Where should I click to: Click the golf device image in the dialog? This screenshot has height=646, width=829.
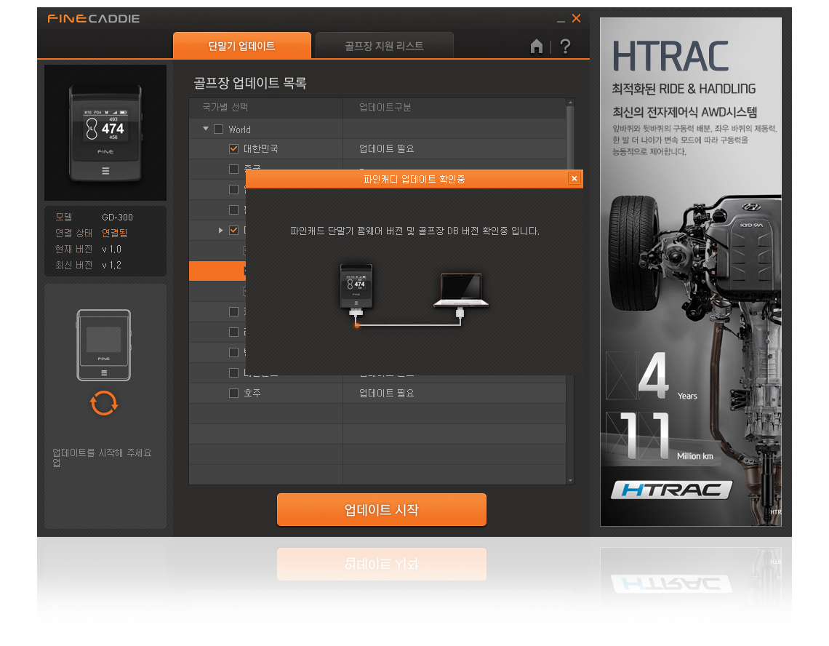pos(356,286)
